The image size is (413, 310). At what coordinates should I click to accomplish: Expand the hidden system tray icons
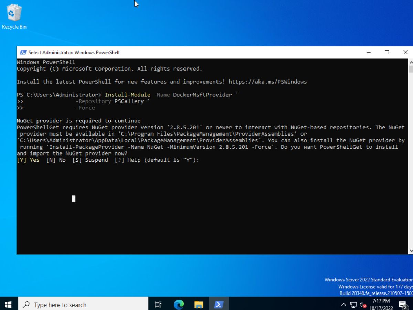(x=343, y=304)
